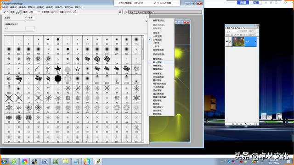This screenshot has height=165, width=294.
Task: Select the checked 大缩览图 view option
Action: (157, 40)
